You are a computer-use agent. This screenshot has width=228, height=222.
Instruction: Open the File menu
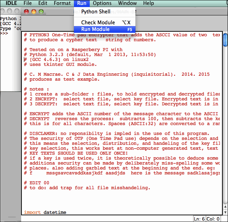click(x=28, y=3)
